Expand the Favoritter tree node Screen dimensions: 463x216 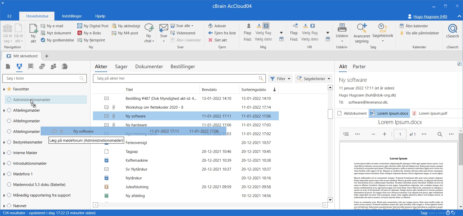pyautogui.click(x=4, y=89)
